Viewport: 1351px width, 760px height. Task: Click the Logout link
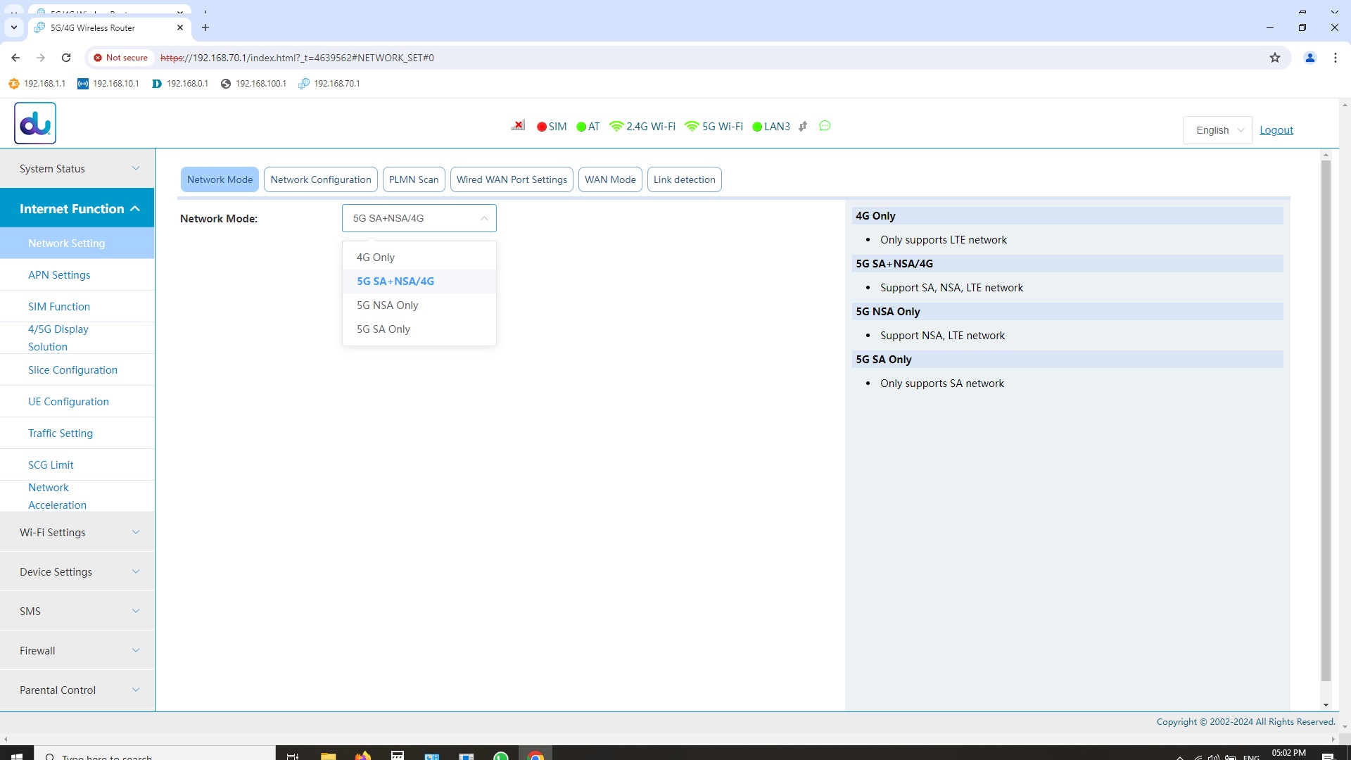(x=1276, y=130)
